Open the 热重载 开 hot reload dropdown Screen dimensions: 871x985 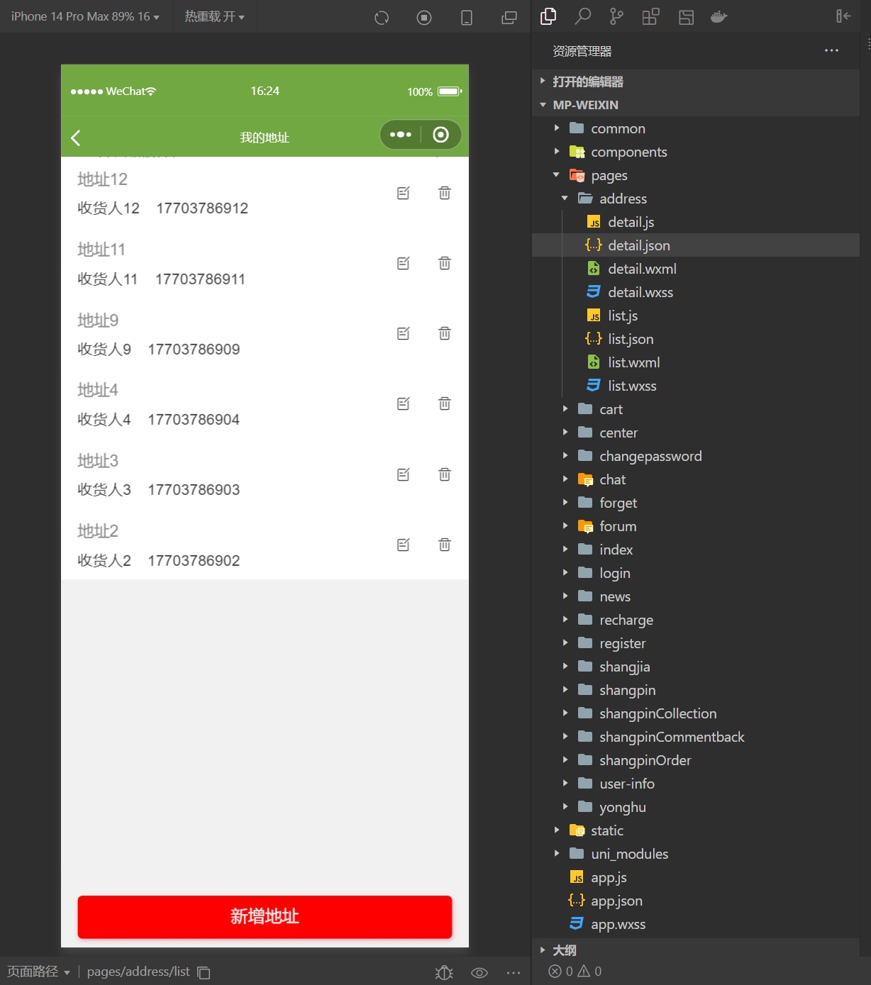(214, 16)
